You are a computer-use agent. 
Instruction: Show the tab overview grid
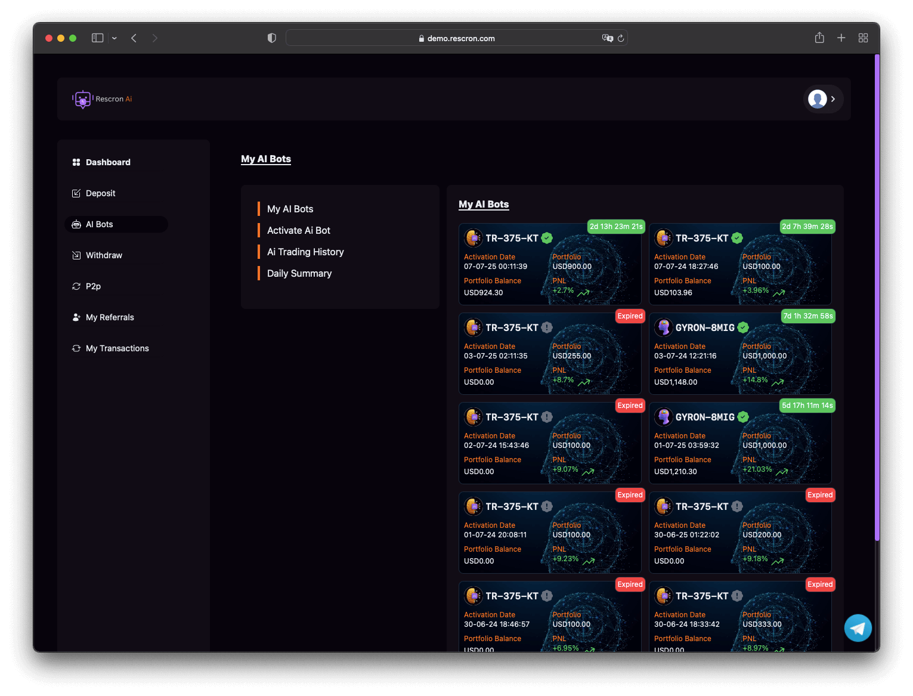click(x=863, y=38)
